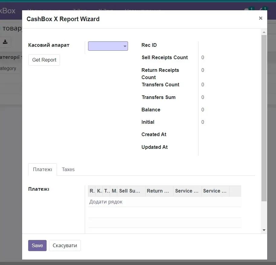Click the Transfers Sum value field
Screen dimensions: 276x265
point(203,97)
